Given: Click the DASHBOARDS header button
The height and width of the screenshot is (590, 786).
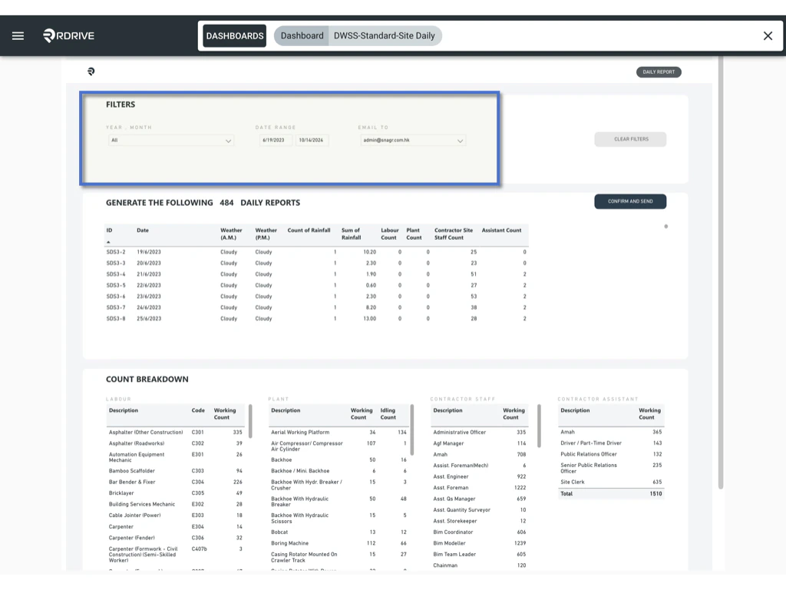Looking at the screenshot, I should pyautogui.click(x=234, y=35).
